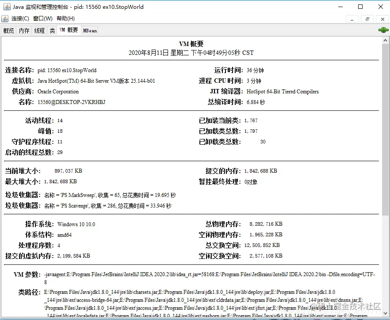This screenshot has height=320, width=390.
Task: Click total physical memory '8,282,716 KB'
Action: (x=266, y=224)
